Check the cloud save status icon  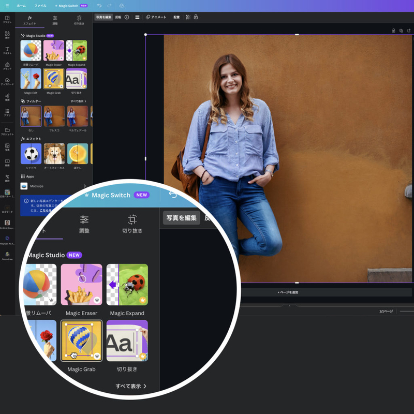point(122,6)
